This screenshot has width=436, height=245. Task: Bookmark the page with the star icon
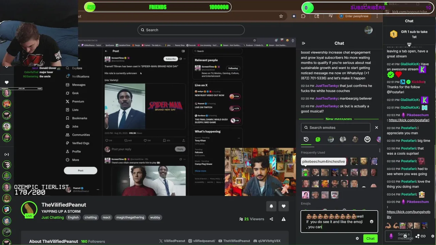(281, 16)
